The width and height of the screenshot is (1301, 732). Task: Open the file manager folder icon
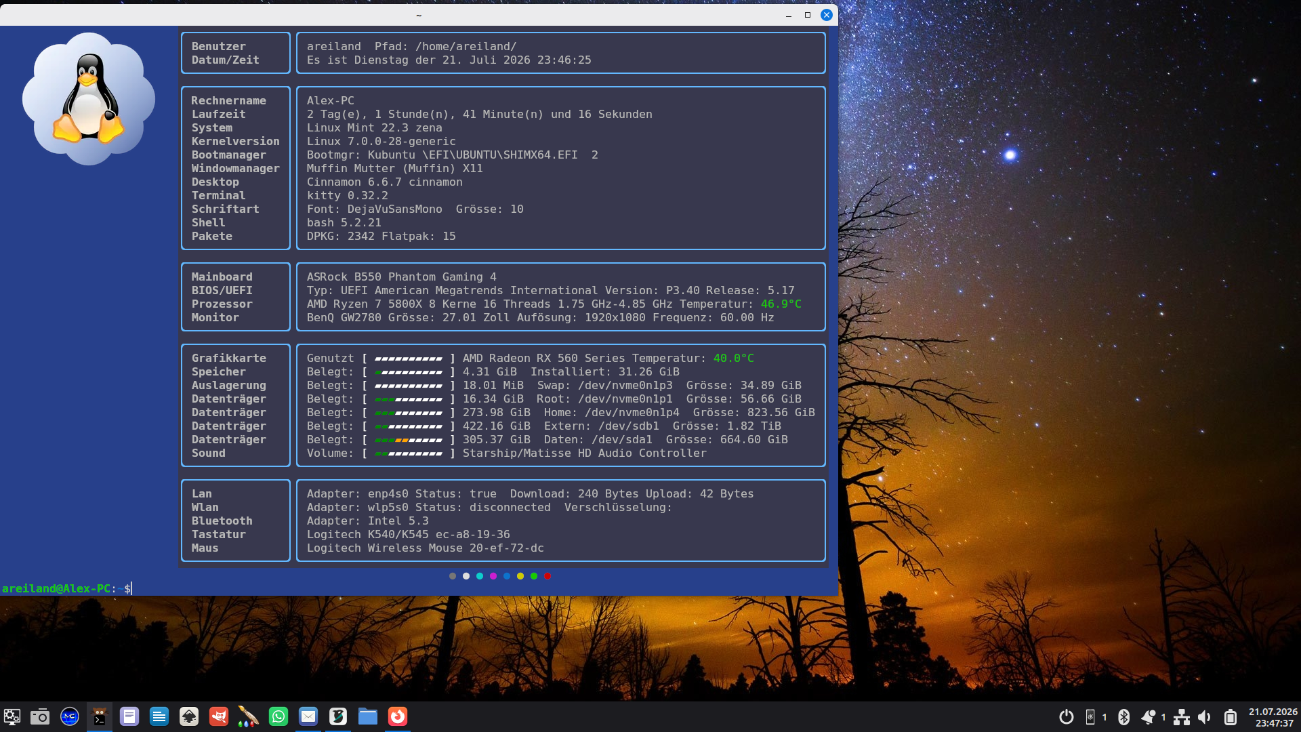[368, 716]
